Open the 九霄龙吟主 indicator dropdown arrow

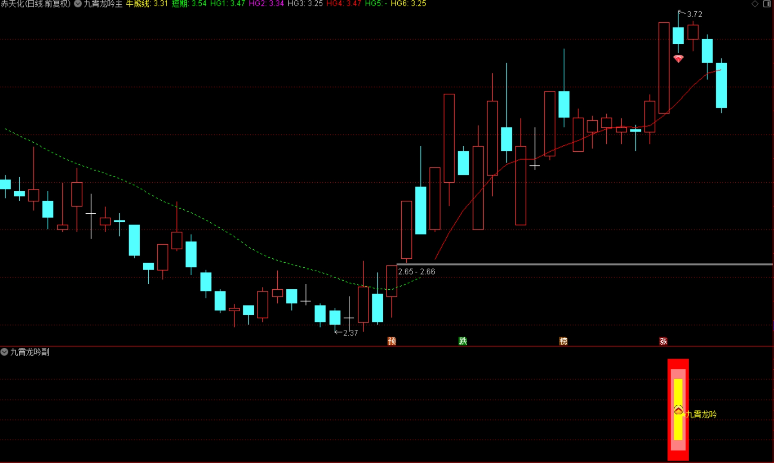(x=78, y=4)
